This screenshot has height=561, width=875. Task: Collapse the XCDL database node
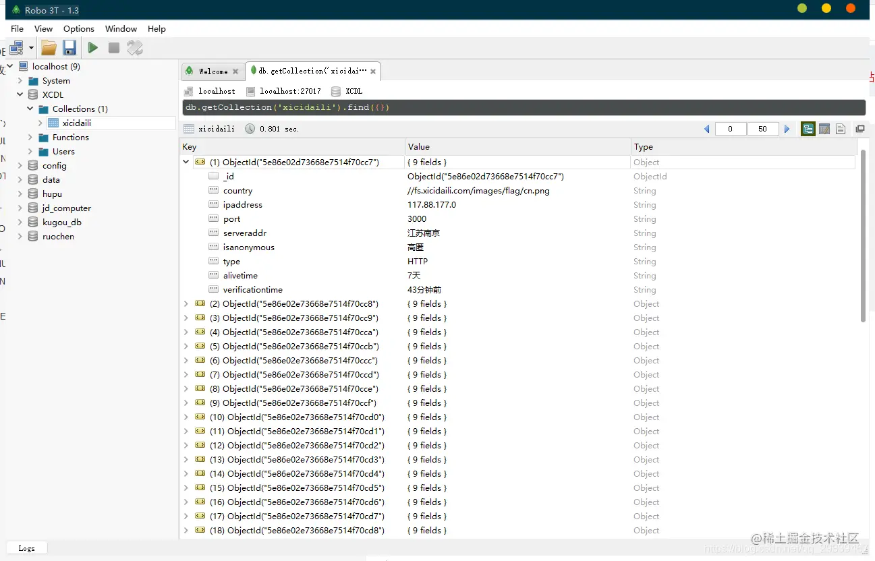tap(20, 94)
